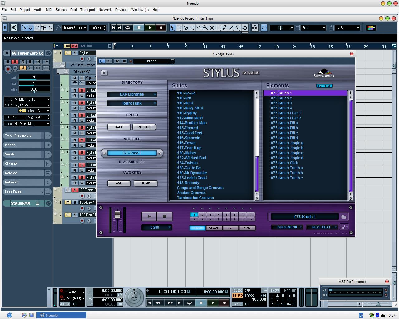
Task: Open StylusRMX folder browser icon
Action: point(344,217)
